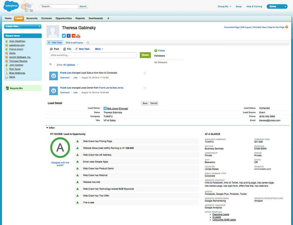
Task: Open the Dashboards tab
Action: (x=96, y=18)
